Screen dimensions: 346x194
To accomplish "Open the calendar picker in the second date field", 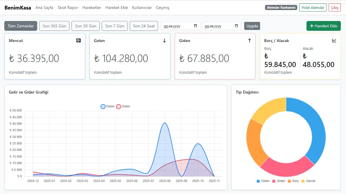I will click(236, 26).
